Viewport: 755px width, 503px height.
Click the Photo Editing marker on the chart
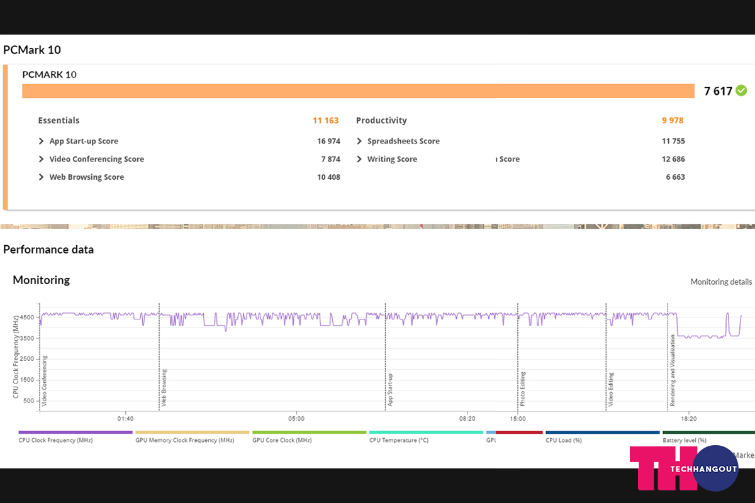pos(523,389)
